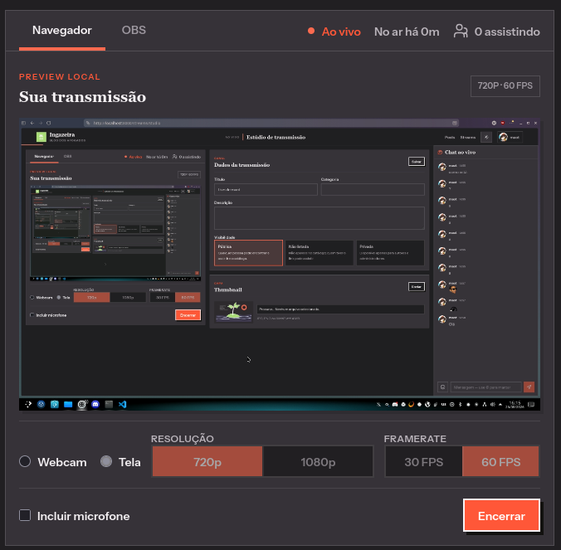Select Pública visibility card in the preview
Image resolution: width=561 pixels, height=550 pixels.
tap(248, 253)
